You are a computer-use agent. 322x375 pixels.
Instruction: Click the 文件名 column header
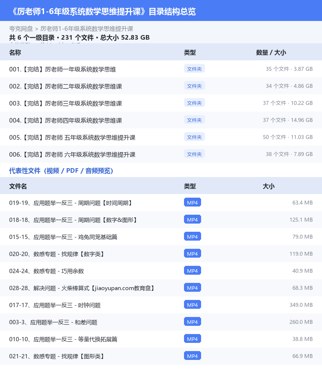tap(18, 186)
